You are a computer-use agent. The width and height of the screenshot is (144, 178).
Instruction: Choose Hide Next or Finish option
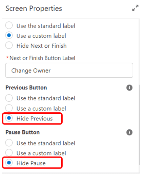coord(9,45)
